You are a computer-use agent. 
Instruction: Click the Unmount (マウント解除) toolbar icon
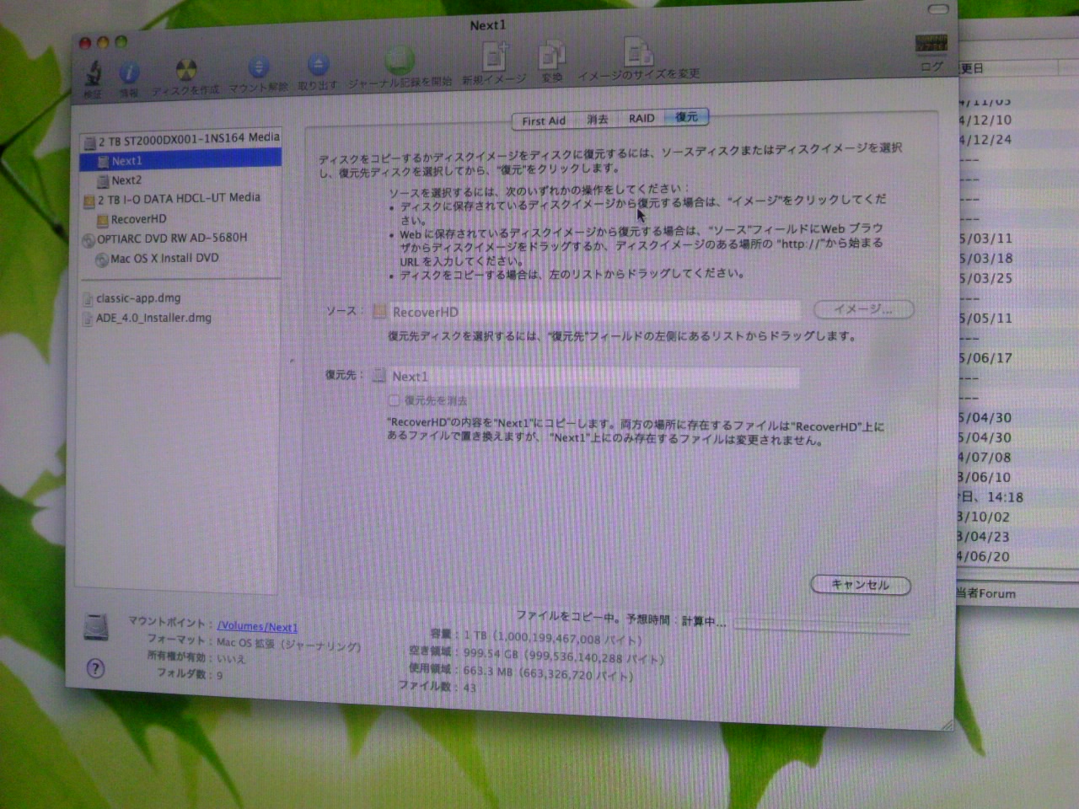[x=259, y=68]
